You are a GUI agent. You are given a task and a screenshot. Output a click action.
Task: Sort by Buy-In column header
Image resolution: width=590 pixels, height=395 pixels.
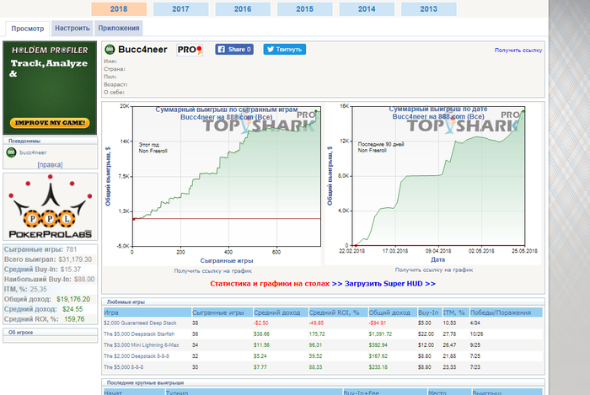tap(430, 312)
